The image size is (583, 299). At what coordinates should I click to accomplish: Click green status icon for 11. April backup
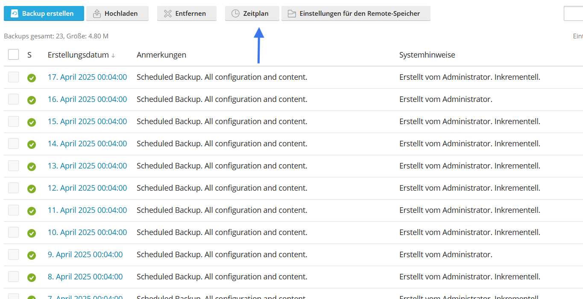[32, 211]
